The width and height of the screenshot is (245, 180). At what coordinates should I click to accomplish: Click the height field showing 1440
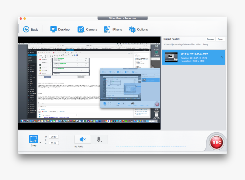(x=54, y=143)
